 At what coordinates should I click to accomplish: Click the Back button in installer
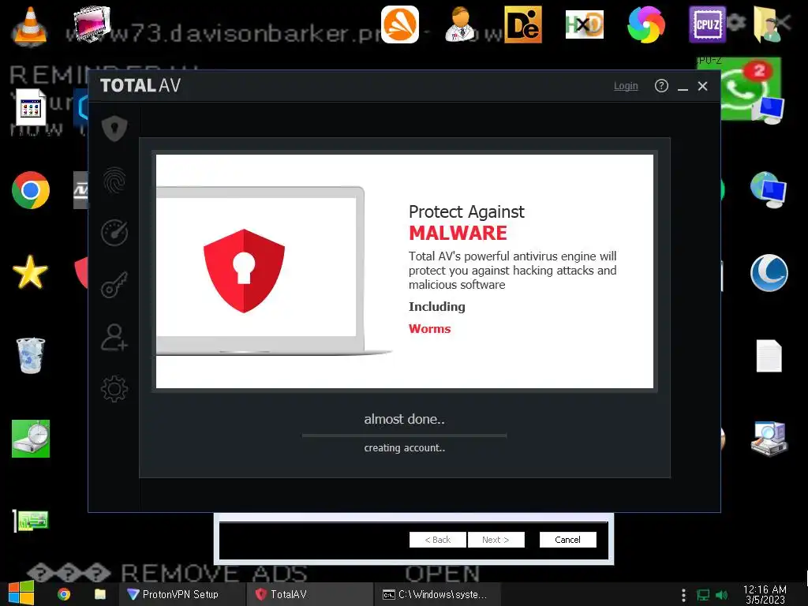(x=437, y=540)
